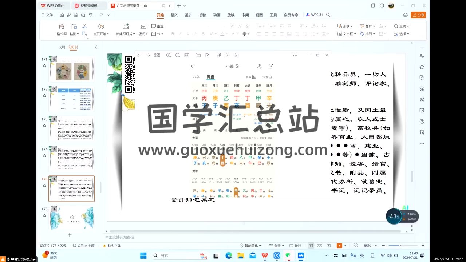466x262 pixels.
Task: Click the edit pencil icon in viewer toolbar
Action: [x=208, y=55]
